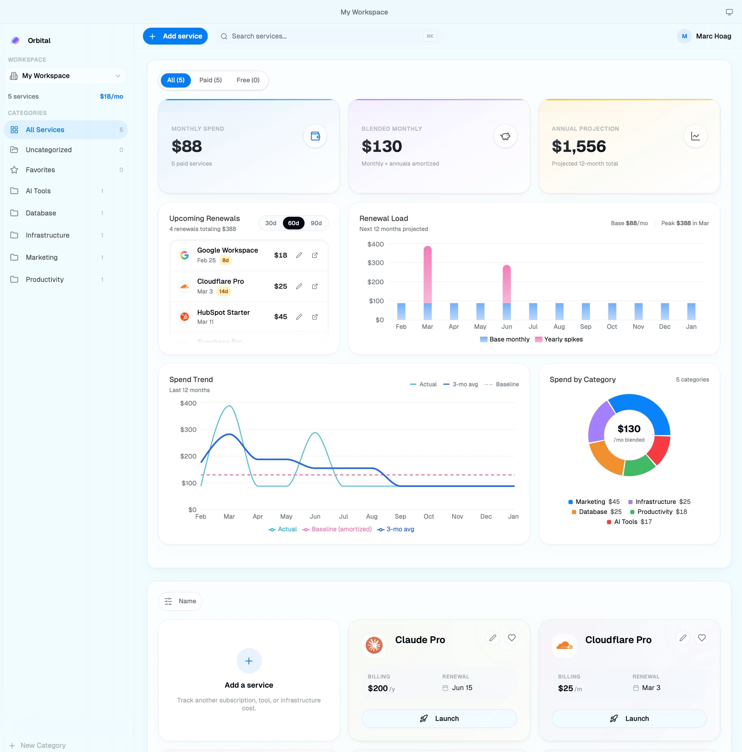Open the sort filter icon next to Name
This screenshot has height=752, width=742.
[168, 601]
